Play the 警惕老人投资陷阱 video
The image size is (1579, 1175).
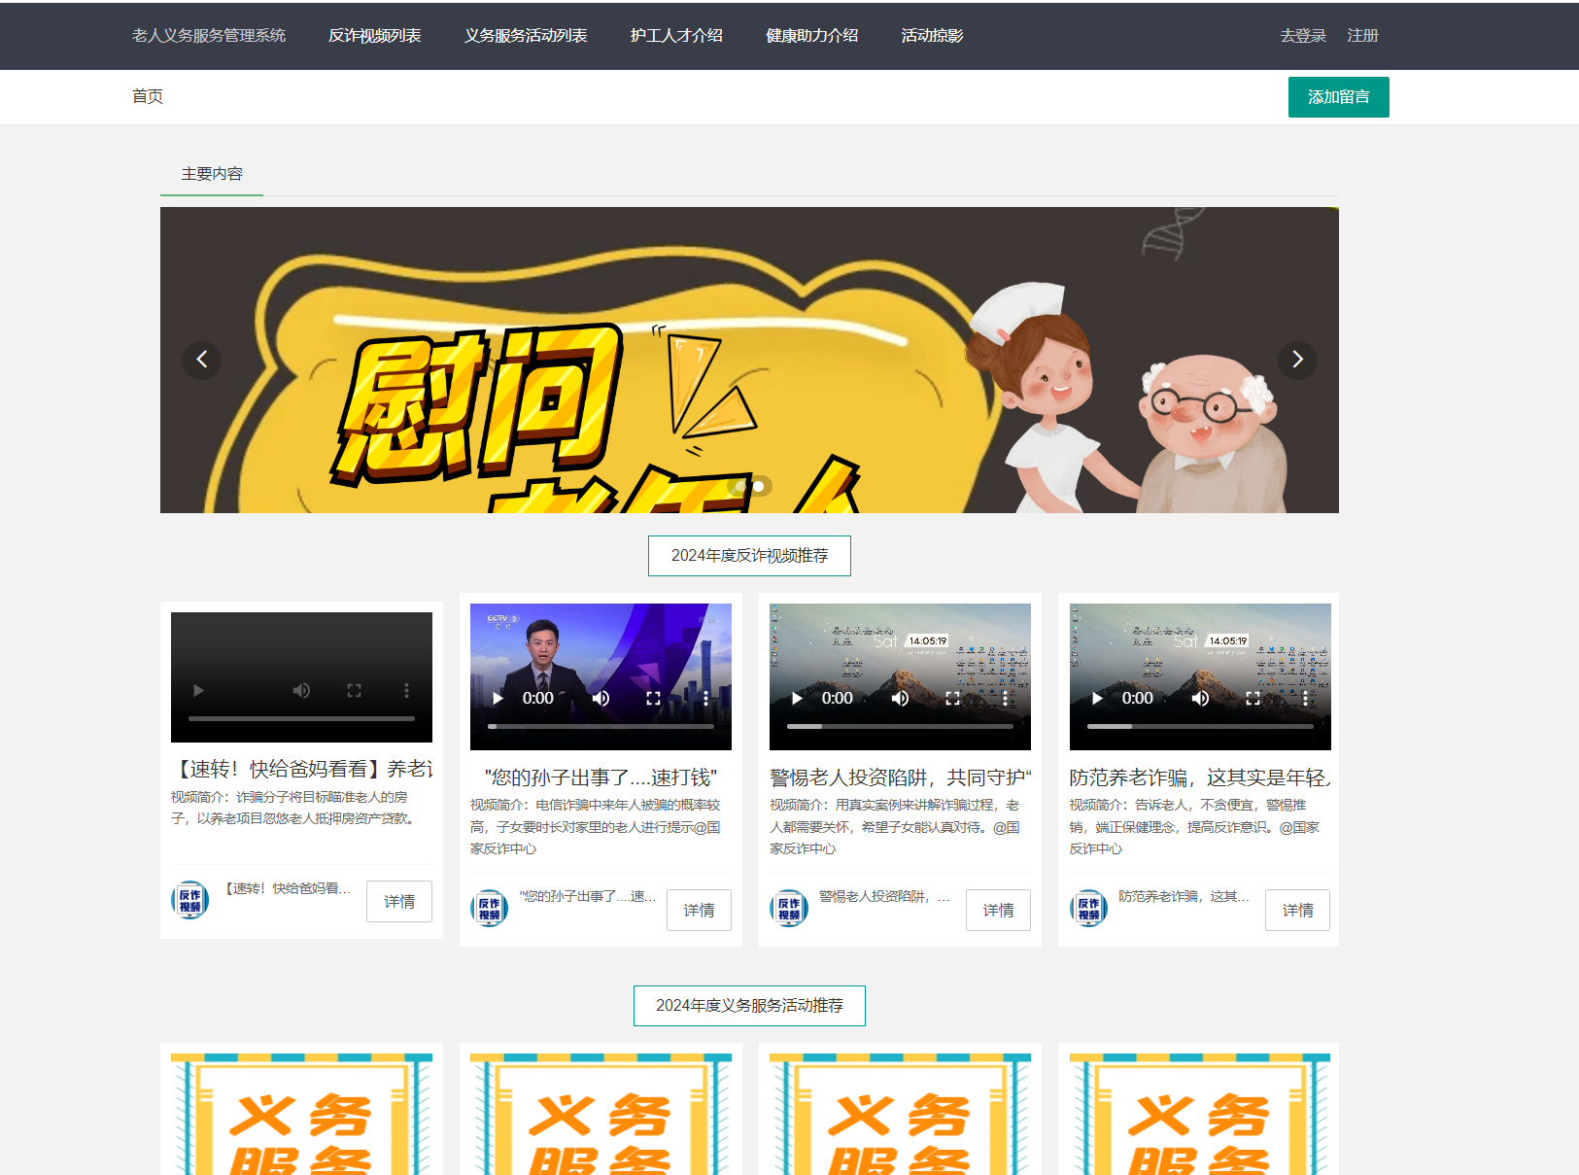(797, 698)
